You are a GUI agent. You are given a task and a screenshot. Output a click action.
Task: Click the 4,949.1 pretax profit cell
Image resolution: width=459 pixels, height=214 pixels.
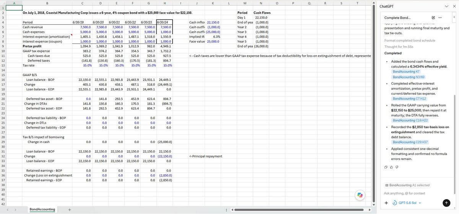[x=164, y=46]
